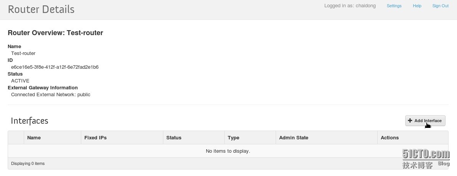The width and height of the screenshot is (457, 176).
Task: Click the 'Logged in as: chaidong' text
Action: [x=350, y=6]
